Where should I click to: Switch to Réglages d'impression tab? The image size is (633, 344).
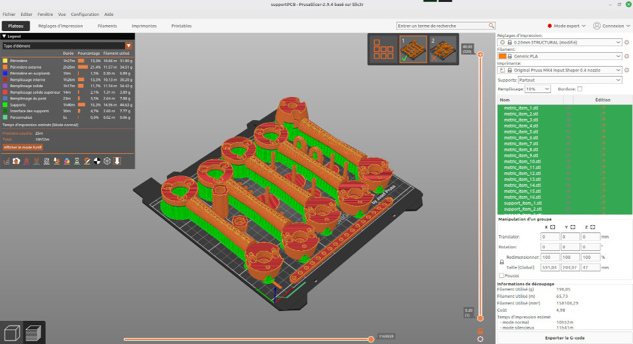pyautogui.click(x=61, y=26)
